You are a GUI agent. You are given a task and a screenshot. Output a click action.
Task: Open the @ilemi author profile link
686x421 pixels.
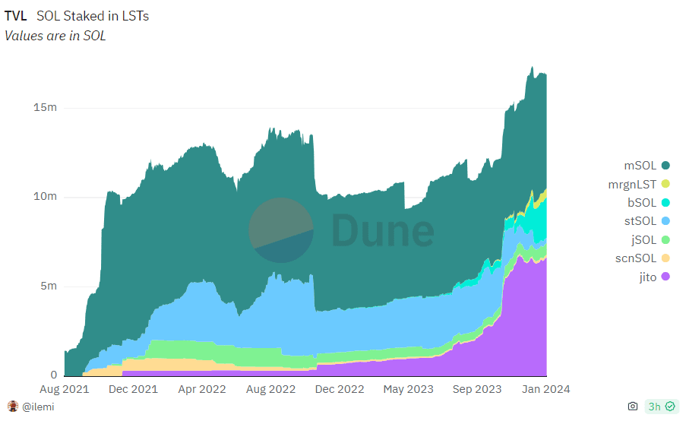[x=38, y=407]
